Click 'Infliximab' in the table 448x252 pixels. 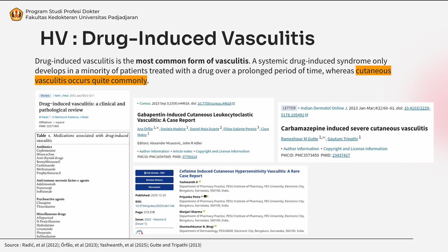44,192
